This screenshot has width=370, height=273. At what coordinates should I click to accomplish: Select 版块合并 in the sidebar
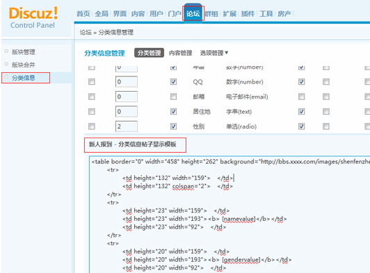click(24, 65)
